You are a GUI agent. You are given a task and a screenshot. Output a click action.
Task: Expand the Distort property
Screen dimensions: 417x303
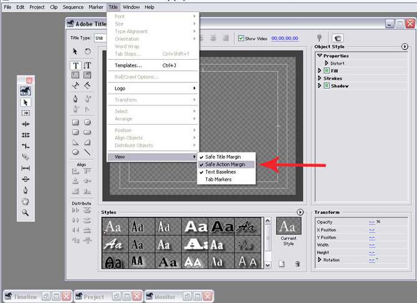[326, 64]
